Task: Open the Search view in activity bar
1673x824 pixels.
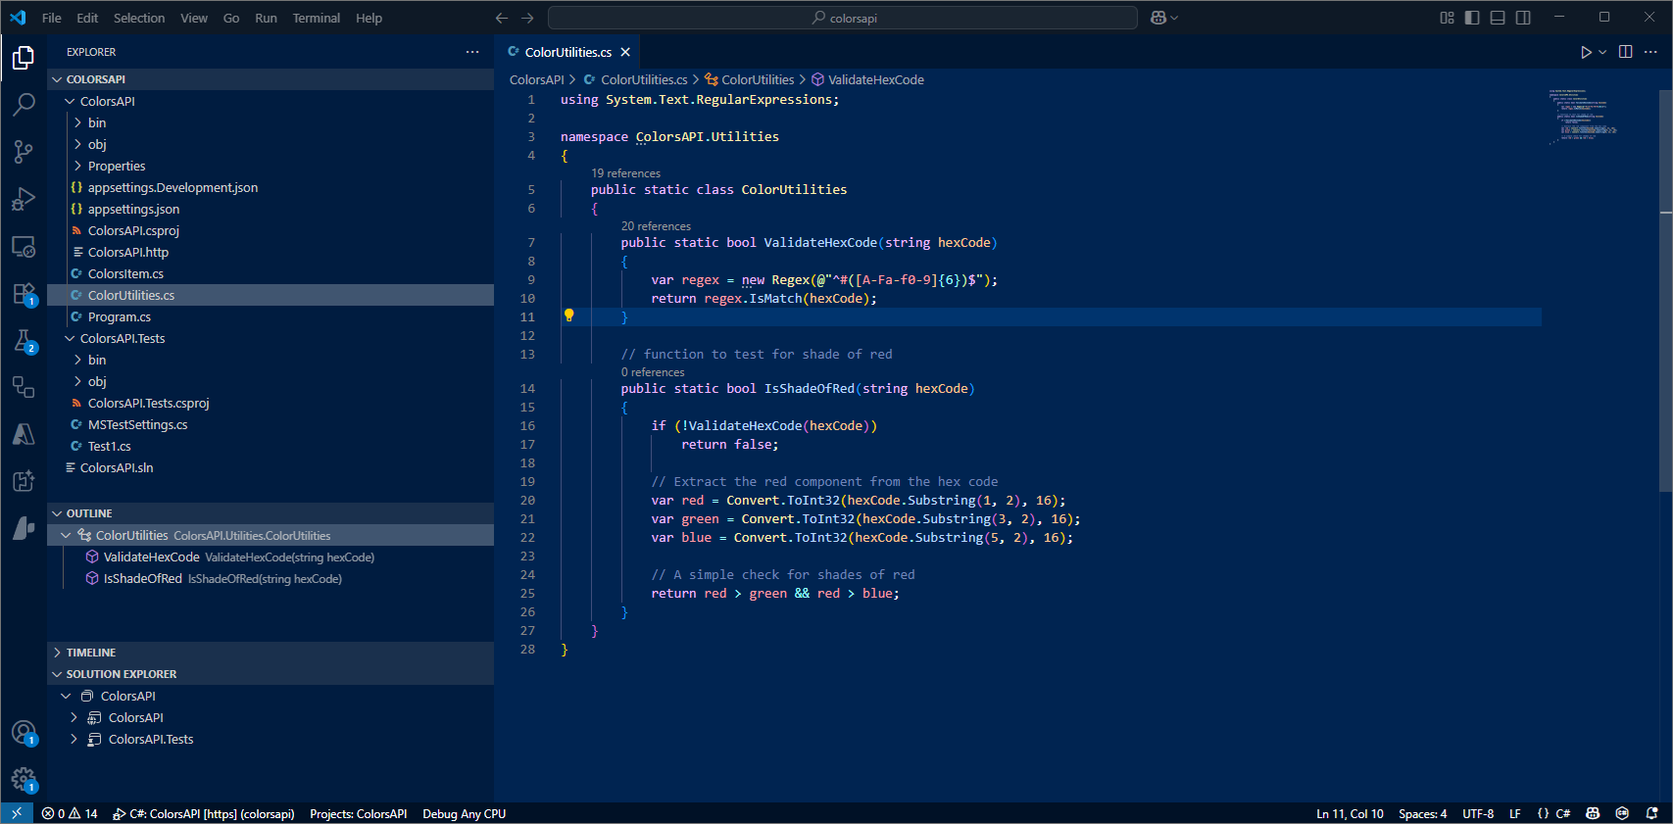Action: (x=24, y=104)
